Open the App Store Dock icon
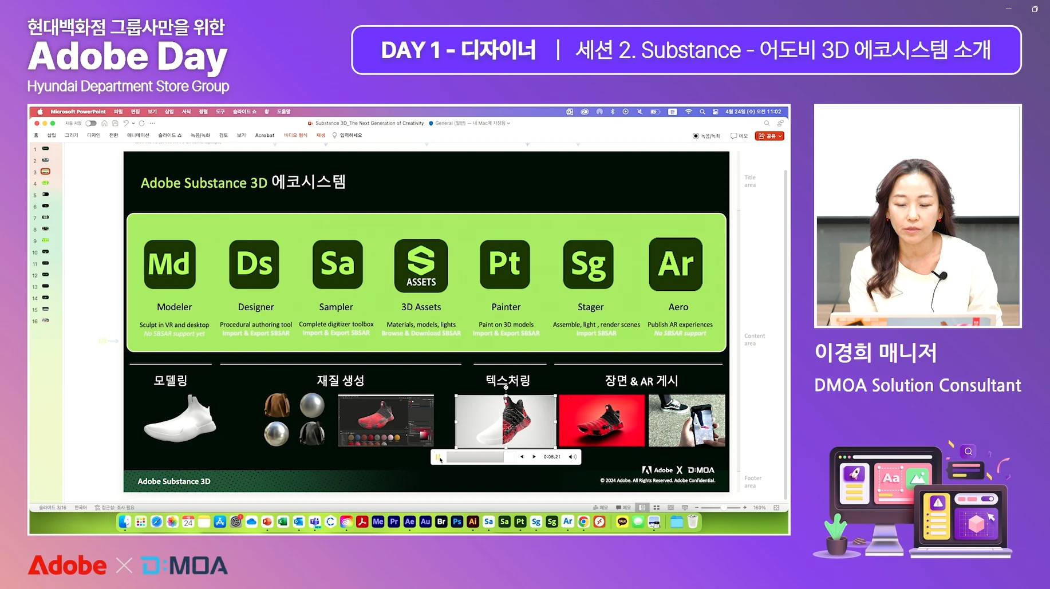The height and width of the screenshot is (589, 1050). coord(220,521)
